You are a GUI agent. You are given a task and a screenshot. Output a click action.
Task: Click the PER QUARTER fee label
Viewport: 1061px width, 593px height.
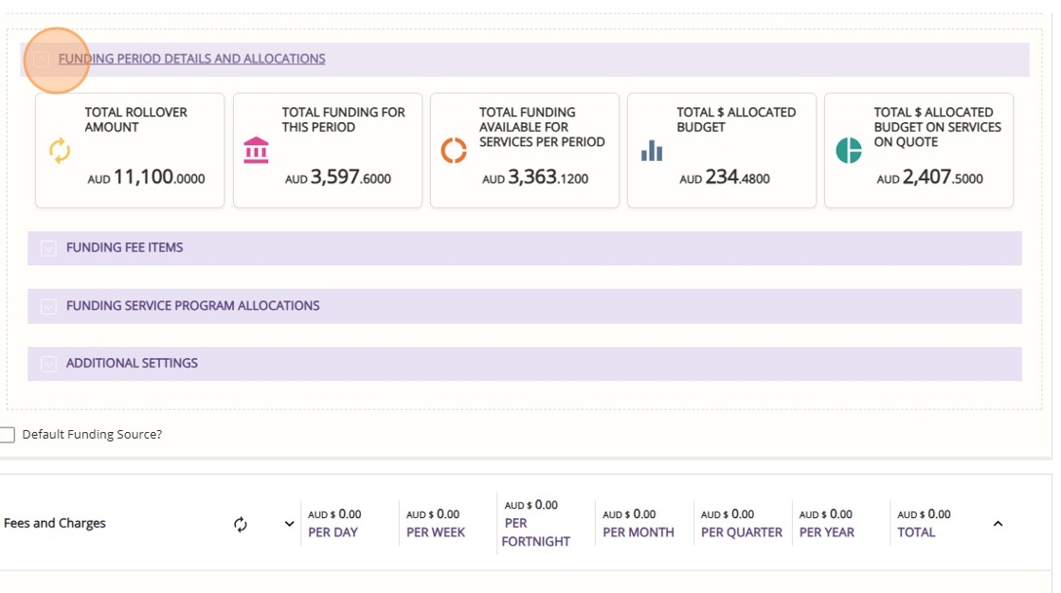742,532
